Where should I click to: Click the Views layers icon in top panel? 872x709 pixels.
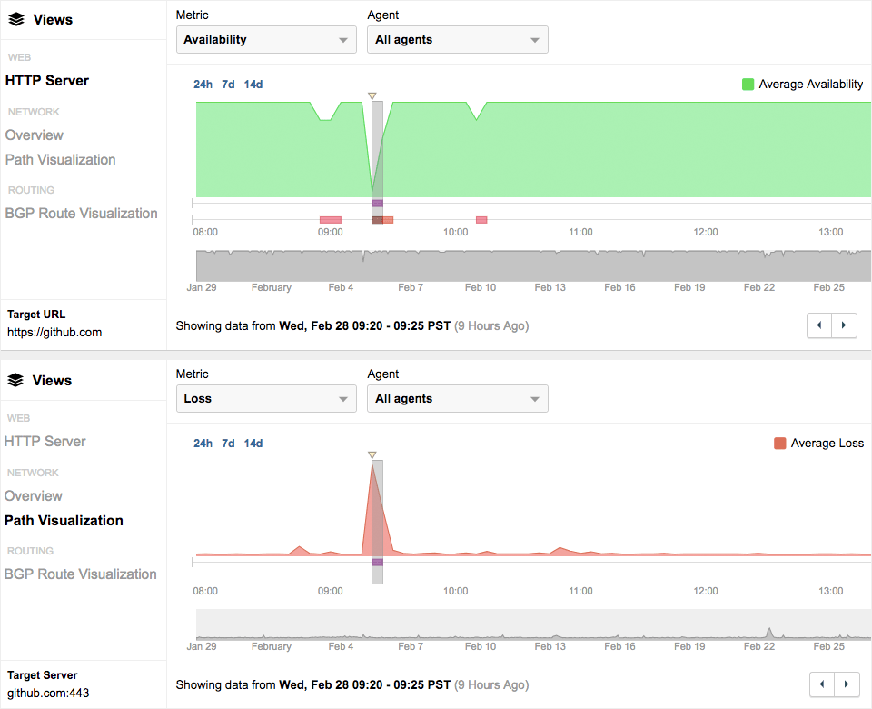[15, 19]
